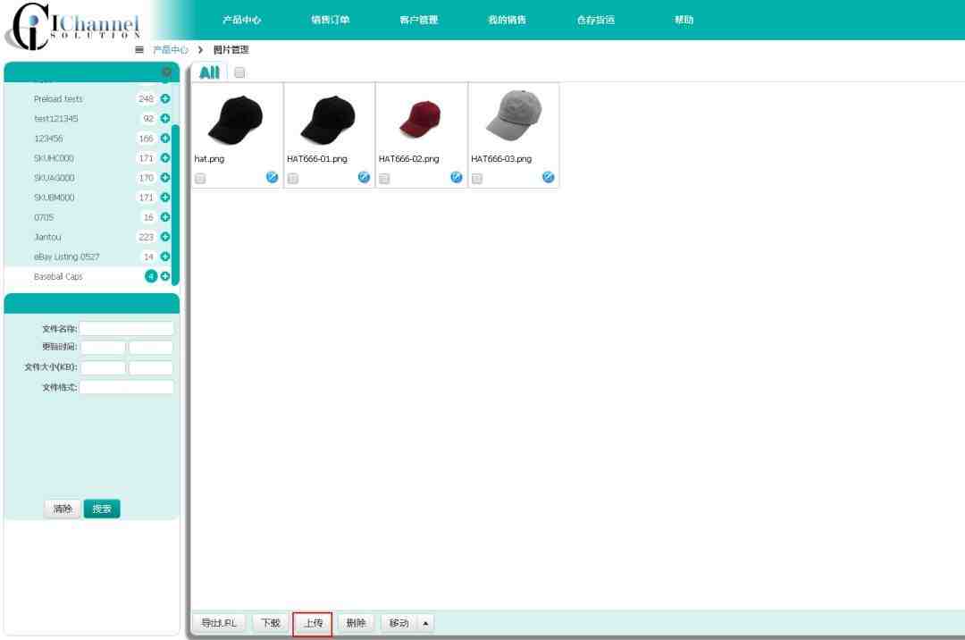Open the 客户管理 menu

tap(418, 20)
